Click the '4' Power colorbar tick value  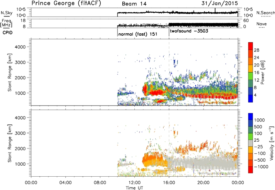(255, 95)
